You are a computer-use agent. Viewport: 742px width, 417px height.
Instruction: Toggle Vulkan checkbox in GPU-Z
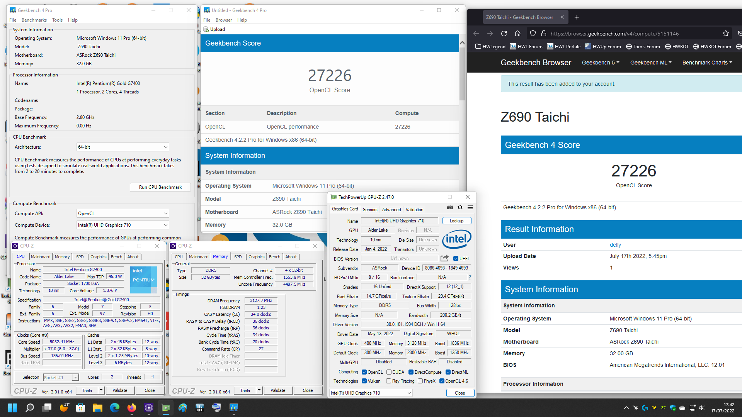[x=364, y=381]
